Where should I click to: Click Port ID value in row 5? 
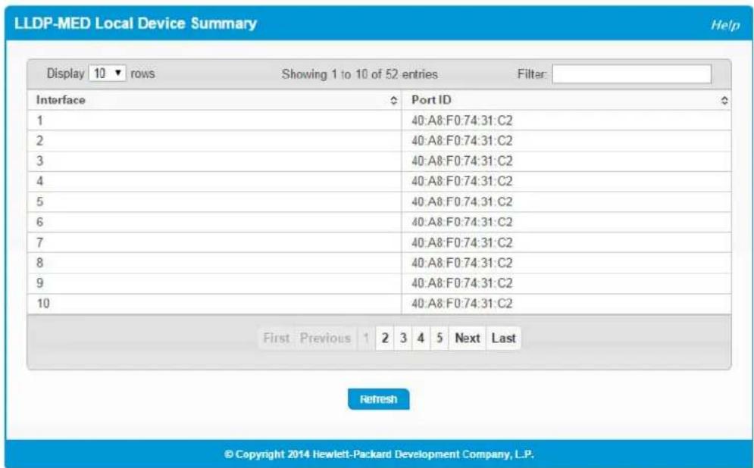pos(461,201)
